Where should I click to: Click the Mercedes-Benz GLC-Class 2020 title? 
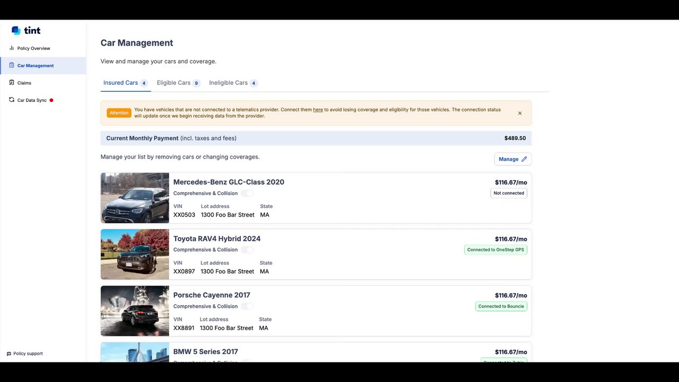(229, 182)
